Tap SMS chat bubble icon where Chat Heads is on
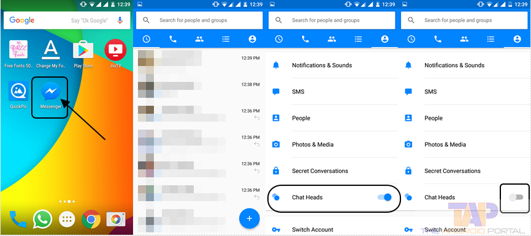Viewport: 531px width, 236px height. coord(276,92)
